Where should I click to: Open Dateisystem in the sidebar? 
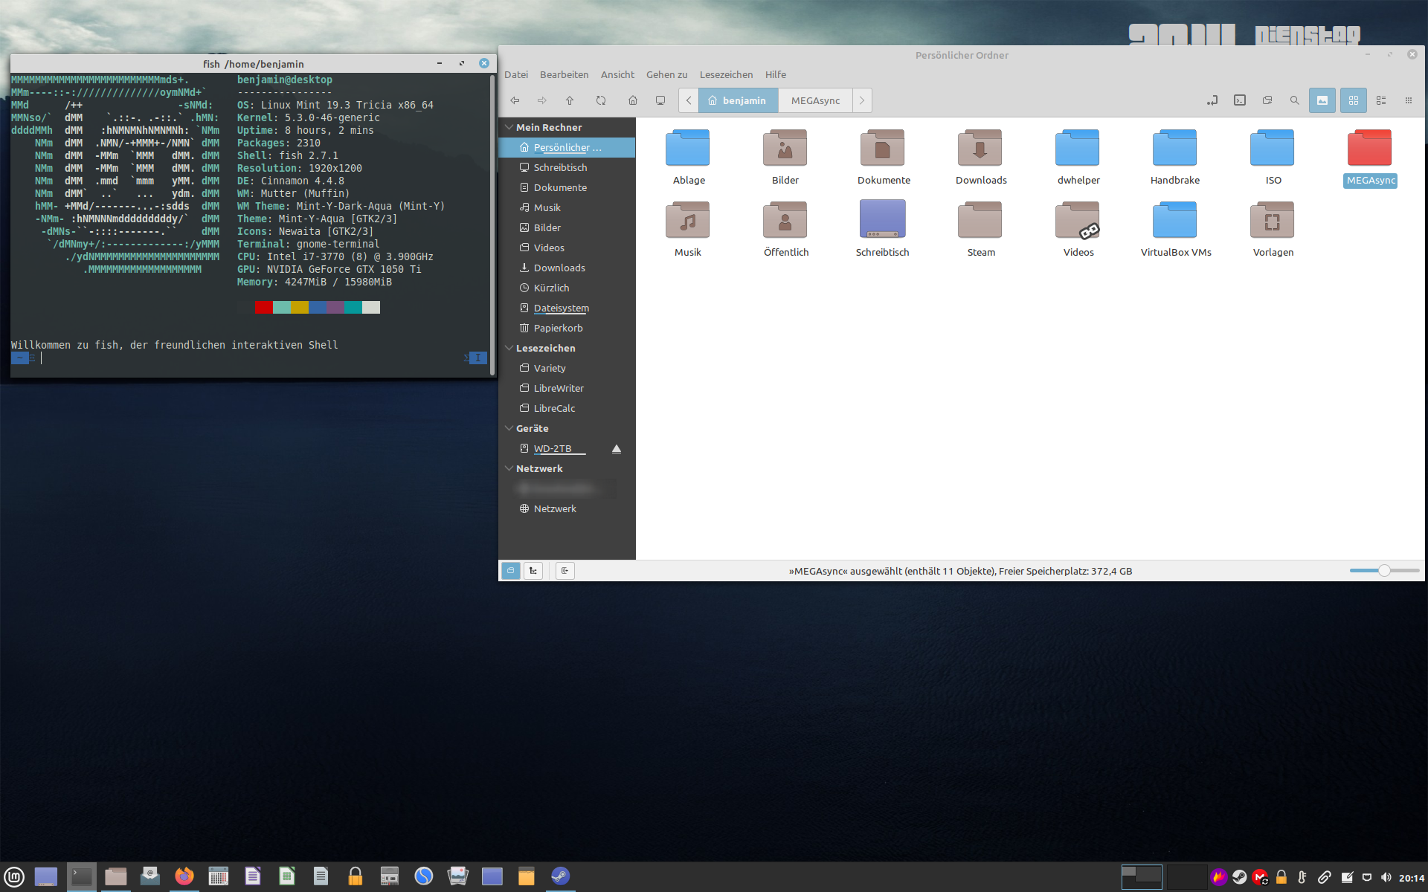[561, 308]
